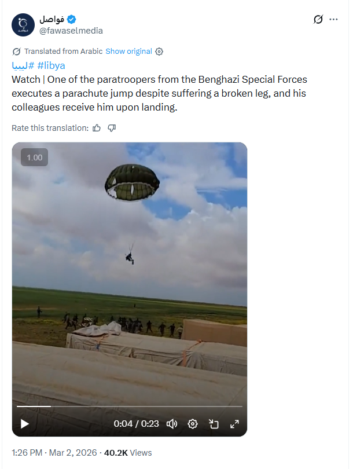Click the blue verified badge

point(71,20)
